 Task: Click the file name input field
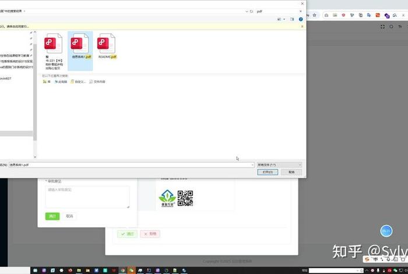(128, 165)
